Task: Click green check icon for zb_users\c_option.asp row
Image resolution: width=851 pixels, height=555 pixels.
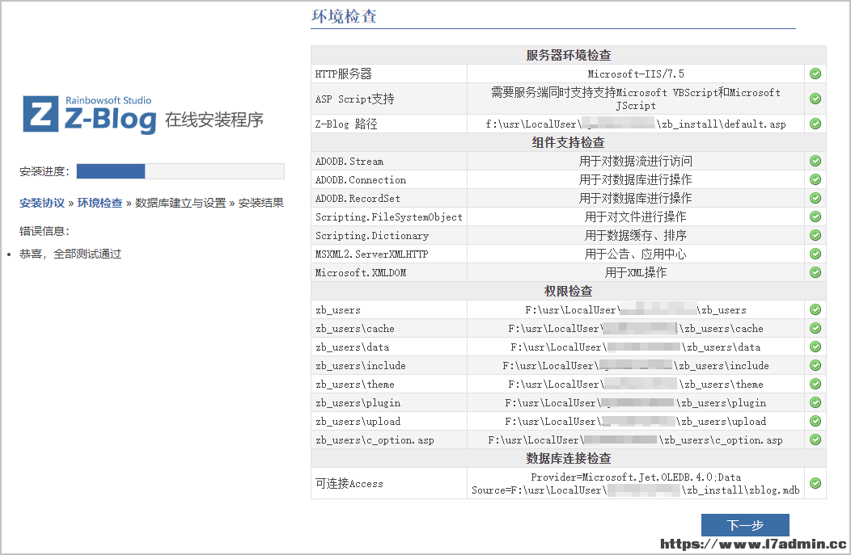Action: [x=815, y=439]
